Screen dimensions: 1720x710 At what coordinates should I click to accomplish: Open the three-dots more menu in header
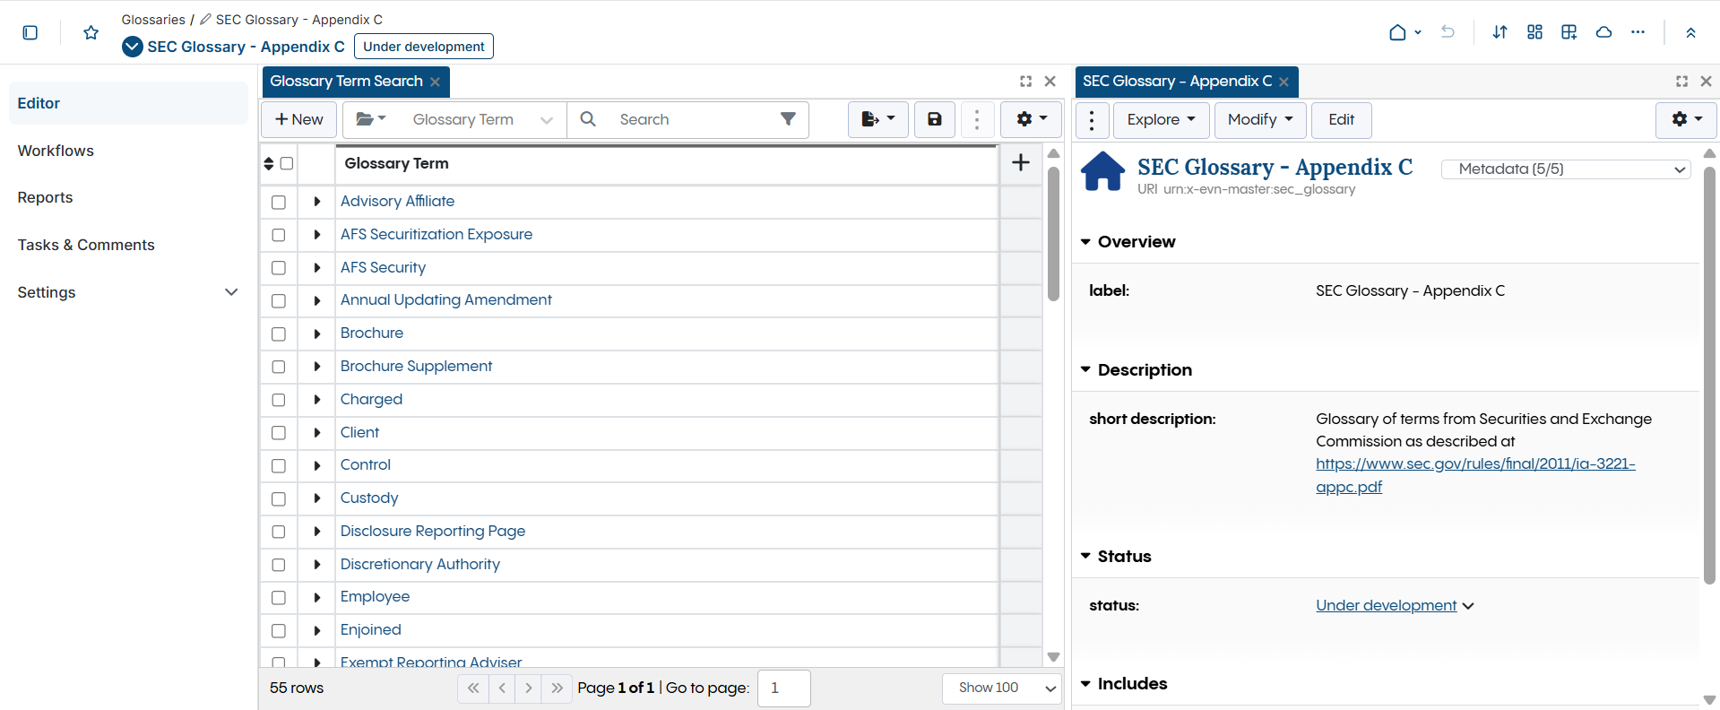click(1638, 32)
